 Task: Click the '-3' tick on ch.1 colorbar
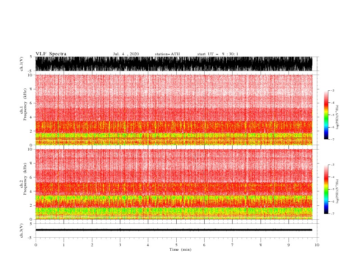pos(332,90)
